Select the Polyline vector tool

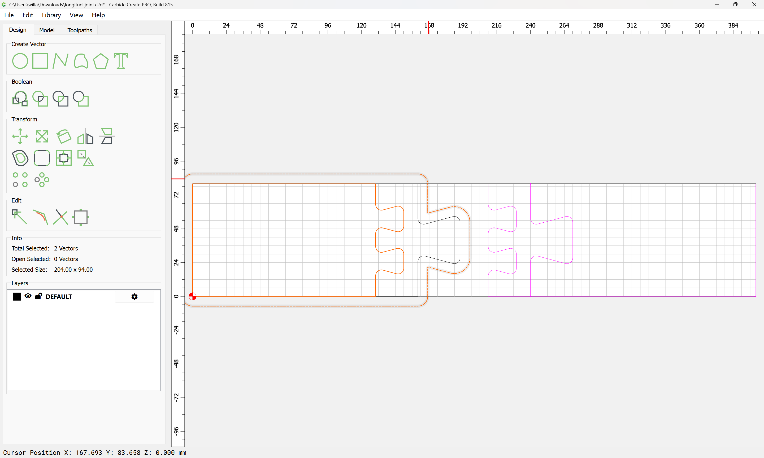pyautogui.click(x=60, y=61)
